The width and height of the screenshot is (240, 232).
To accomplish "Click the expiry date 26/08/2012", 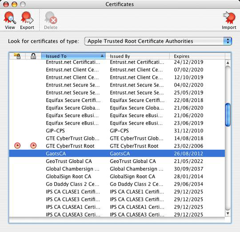I will (x=188, y=154).
